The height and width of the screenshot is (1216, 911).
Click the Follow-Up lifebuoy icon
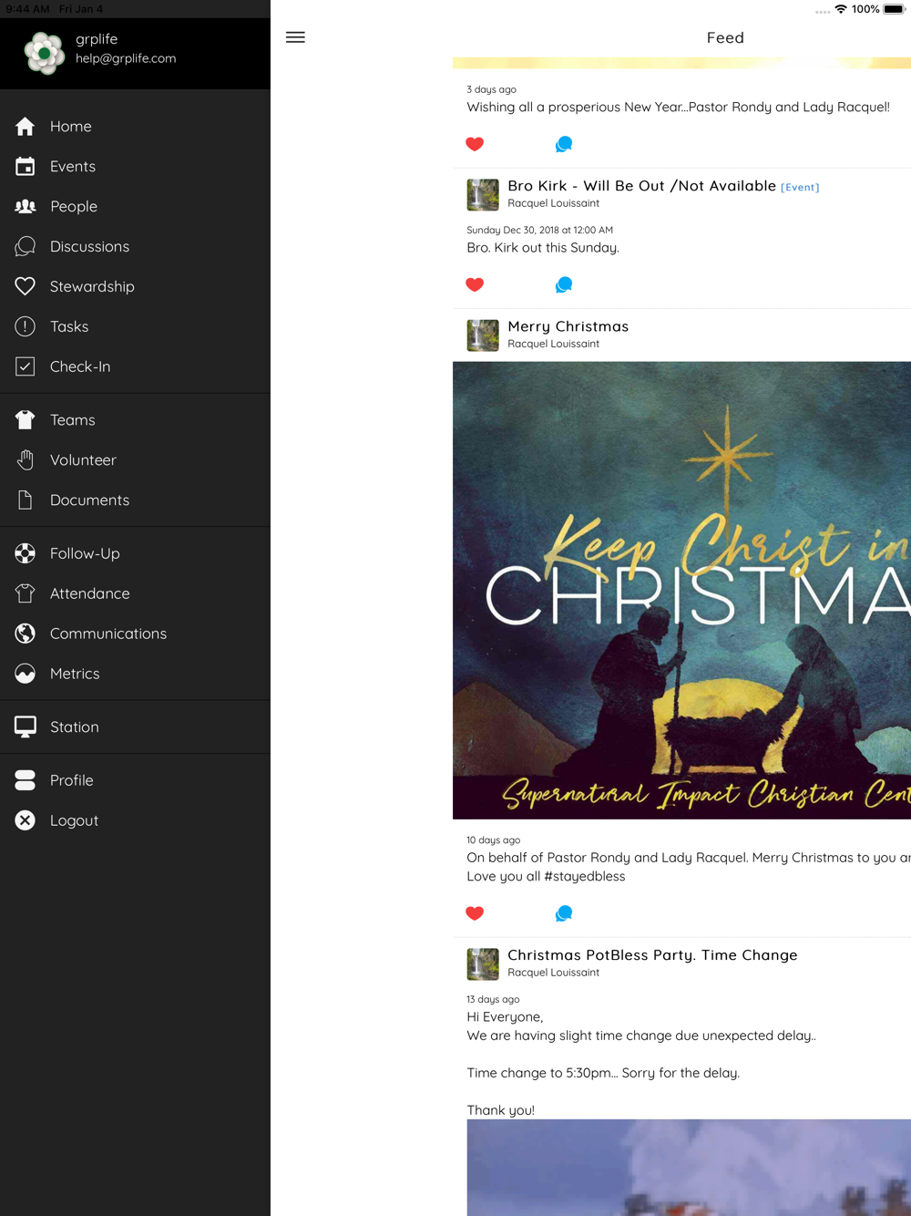[26, 553]
